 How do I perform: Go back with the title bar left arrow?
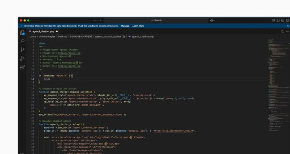[95, 20]
